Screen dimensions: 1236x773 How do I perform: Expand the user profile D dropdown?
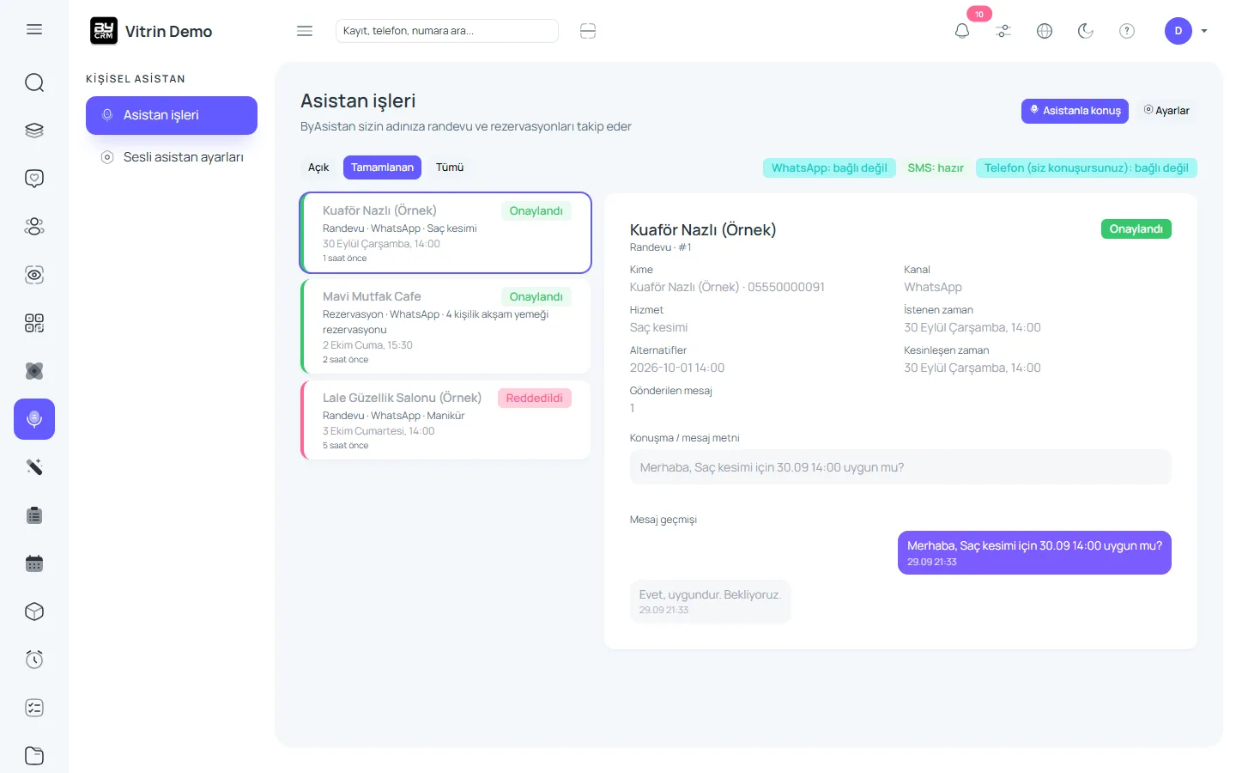coord(1186,31)
